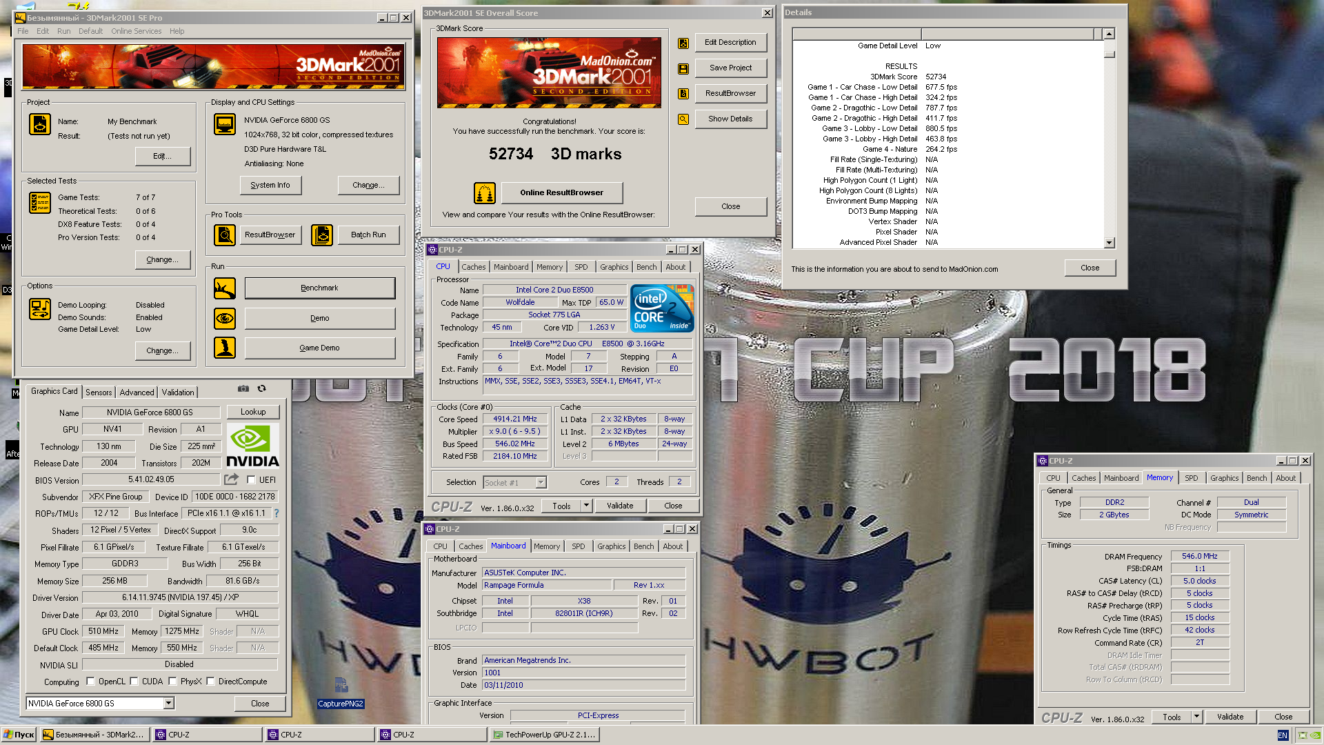The height and width of the screenshot is (745, 1324).
Task: Click the Save Project floppy icon
Action: (x=683, y=69)
